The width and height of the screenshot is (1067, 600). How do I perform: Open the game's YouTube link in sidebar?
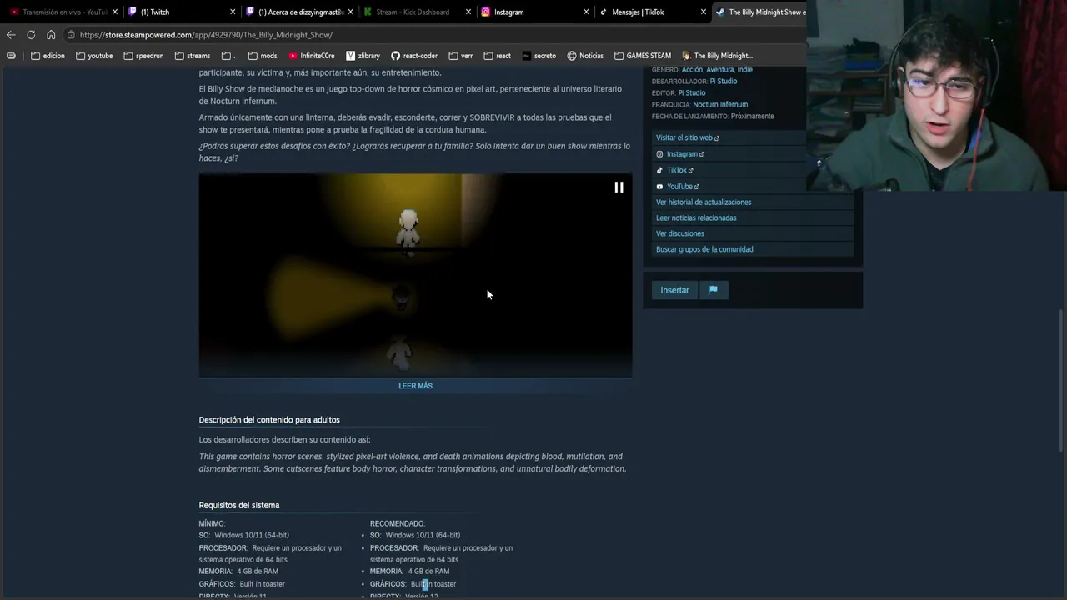coord(678,187)
